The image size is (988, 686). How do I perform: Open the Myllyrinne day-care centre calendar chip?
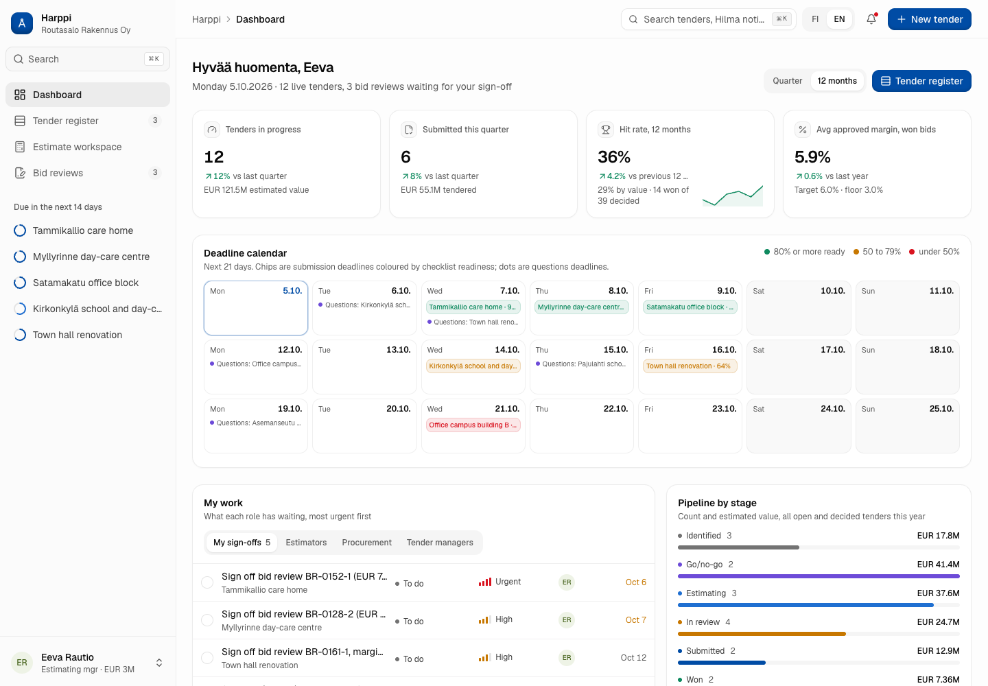click(x=582, y=307)
